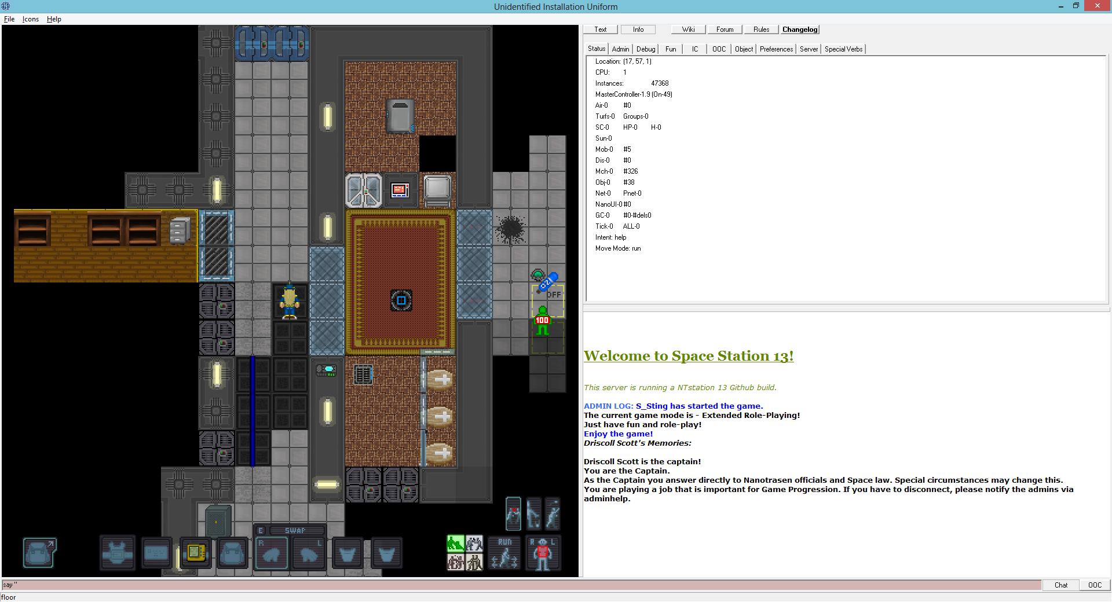Click the Text button
1112x602 pixels.
[x=601, y=30]
